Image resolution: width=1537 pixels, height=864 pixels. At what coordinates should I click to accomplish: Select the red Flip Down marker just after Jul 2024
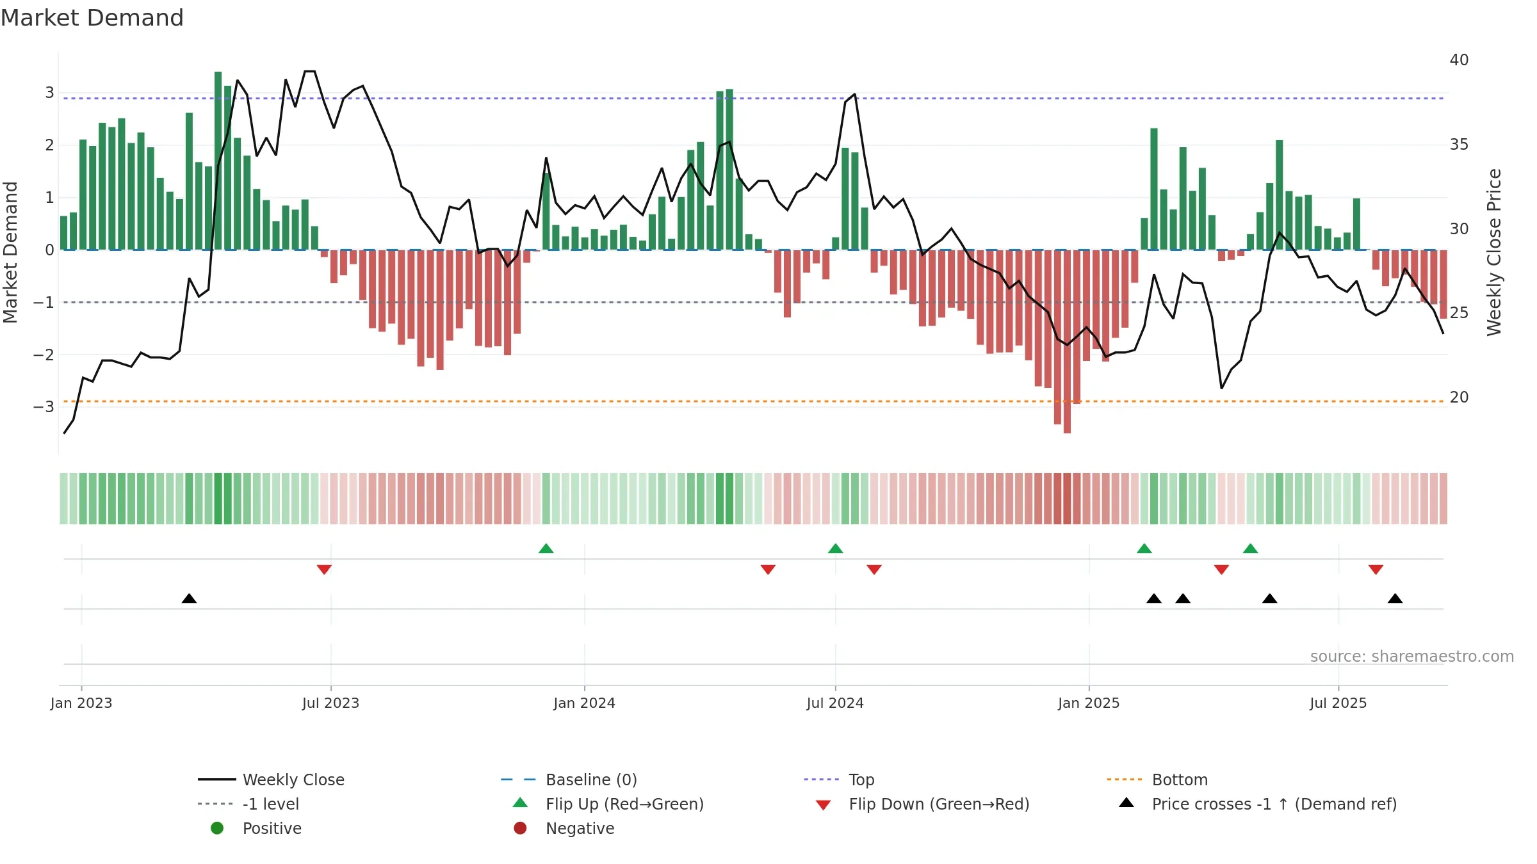[x=874, y=570]
